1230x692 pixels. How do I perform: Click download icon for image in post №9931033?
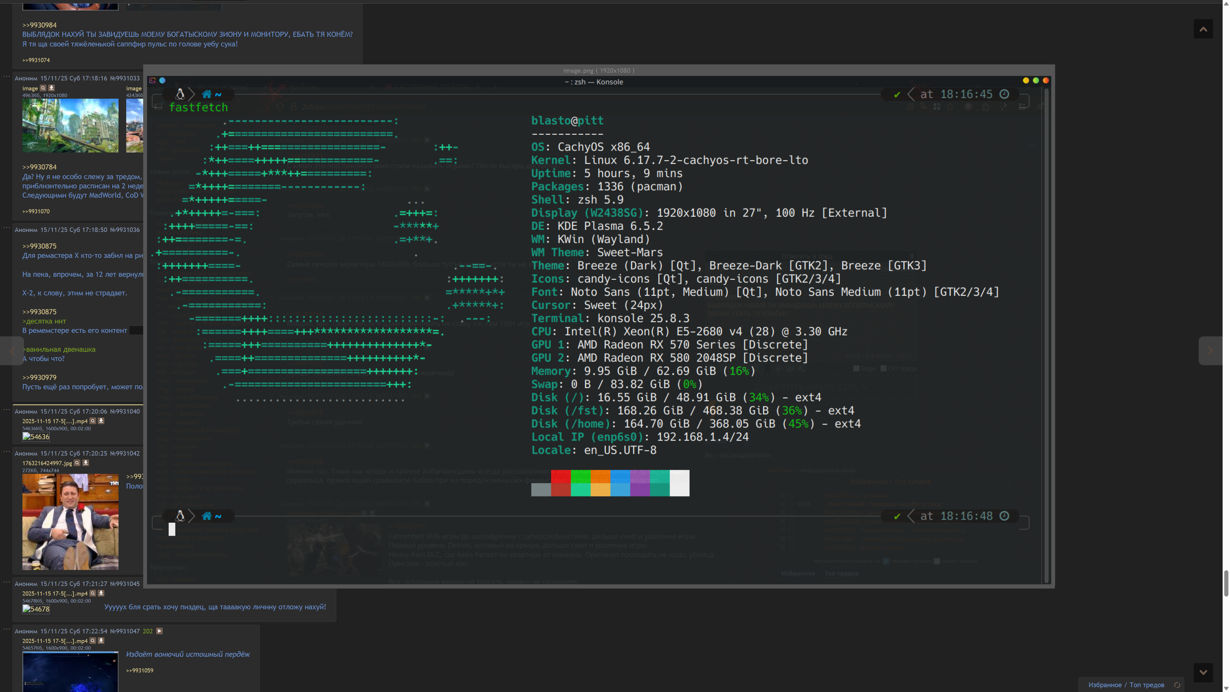pyautogui.click(x=52, y=88)
